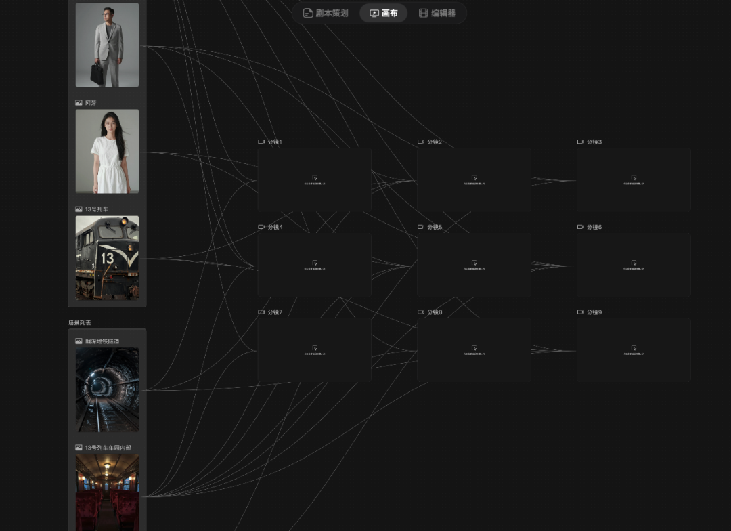731x531 pixels.
Task: Click the 分镜6 label
Action: coord(594,227)
